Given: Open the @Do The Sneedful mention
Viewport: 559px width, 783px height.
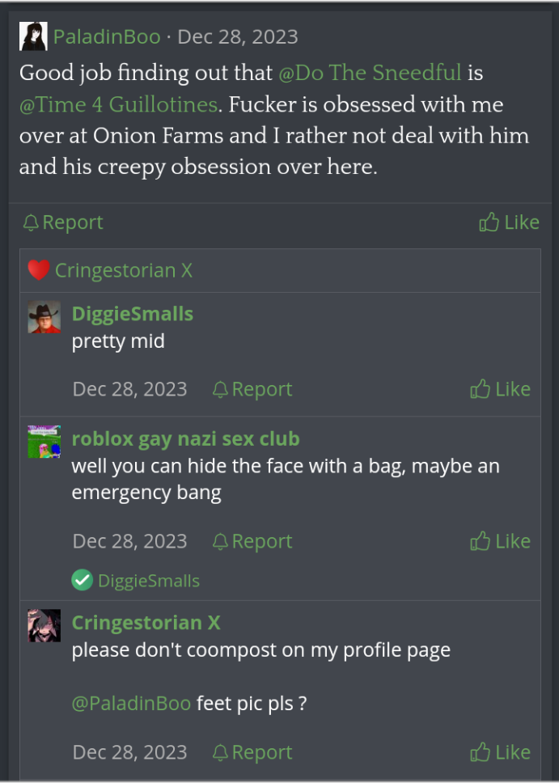Looking at the screenshot, I should pos(370,72).
